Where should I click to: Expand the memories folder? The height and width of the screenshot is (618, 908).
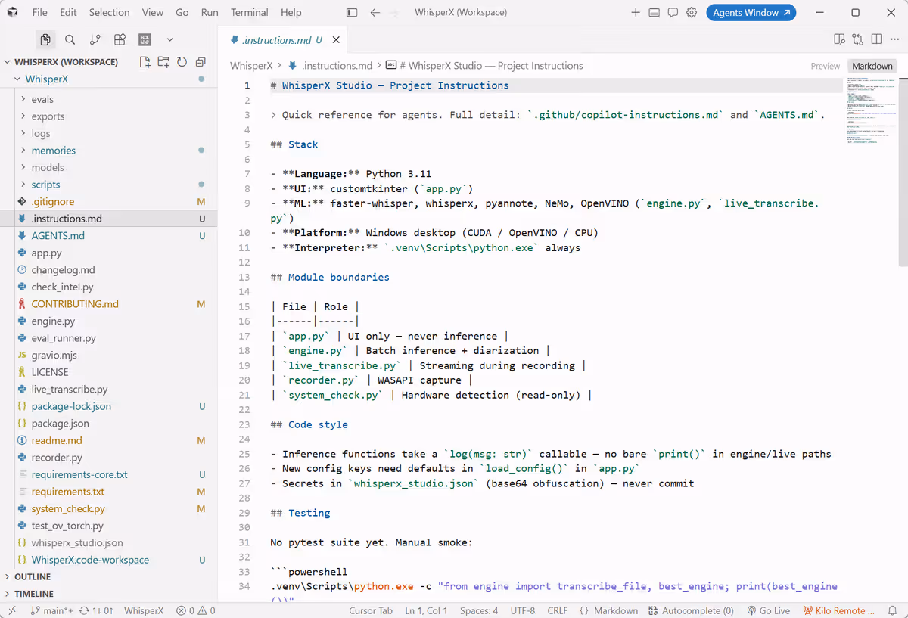[108, 151]
